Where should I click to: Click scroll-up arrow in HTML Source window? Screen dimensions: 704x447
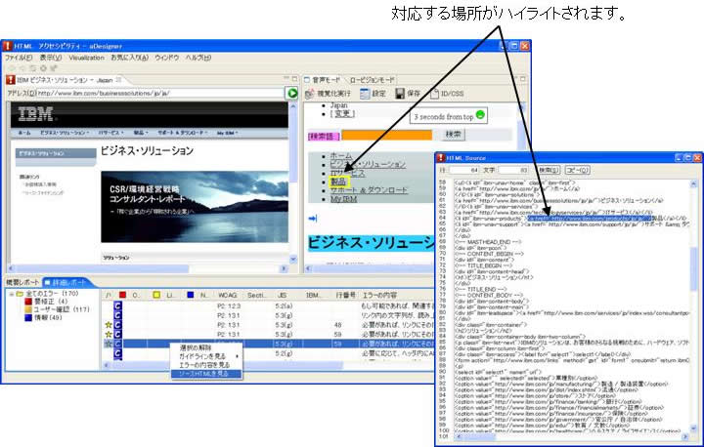click(x=693, y=183)
